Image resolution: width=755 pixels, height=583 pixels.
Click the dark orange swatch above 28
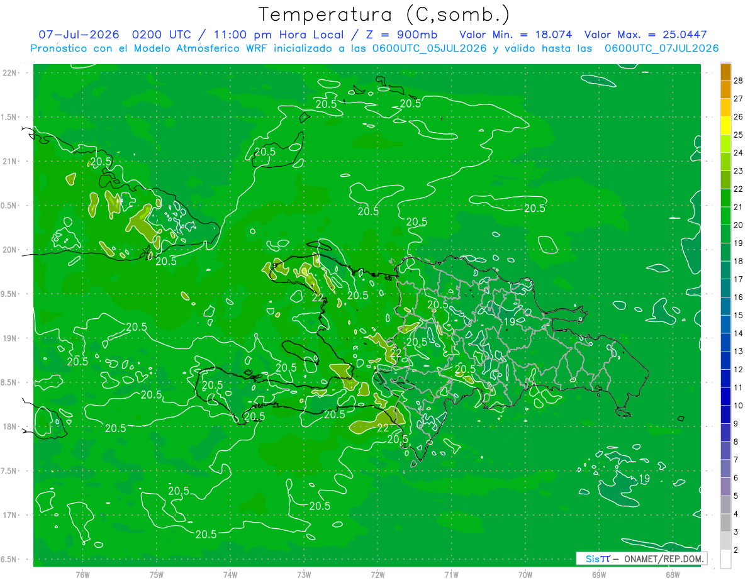pos(725,72)
